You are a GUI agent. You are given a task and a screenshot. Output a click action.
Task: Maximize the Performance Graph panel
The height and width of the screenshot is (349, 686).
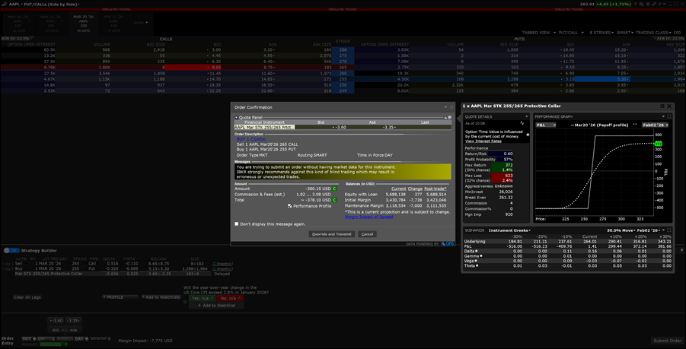(669, 116)
